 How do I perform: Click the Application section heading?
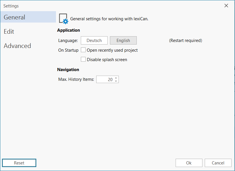[69, 30]
